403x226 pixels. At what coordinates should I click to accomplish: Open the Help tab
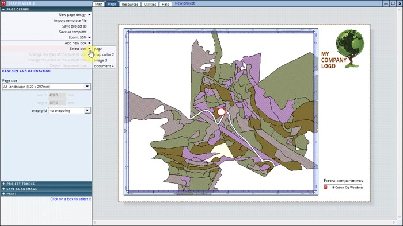(165, 4)
